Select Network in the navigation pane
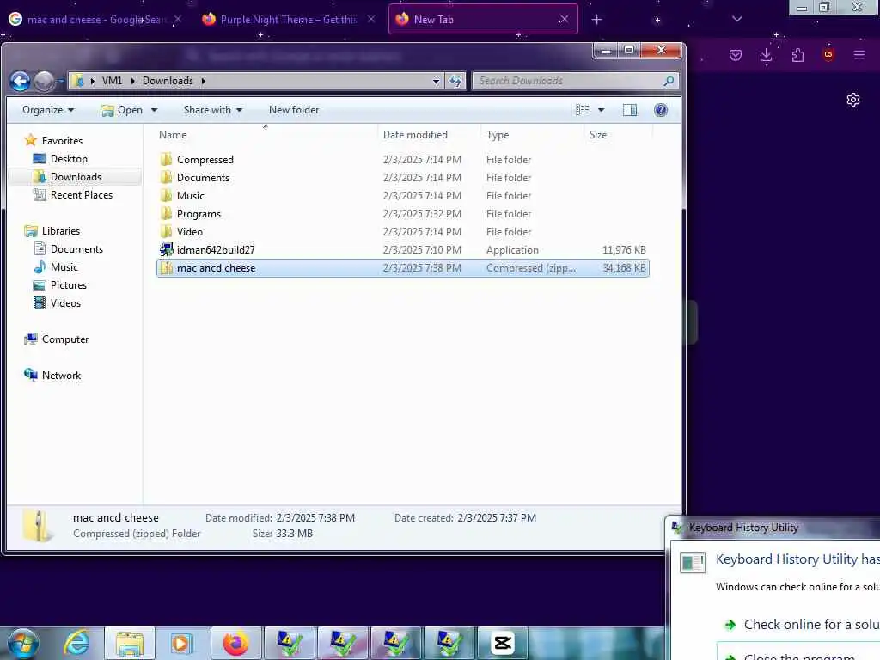 [x=61, y=375]
